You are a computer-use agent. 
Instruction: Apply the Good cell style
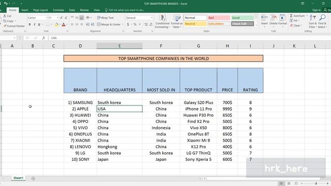click(x=243, y=18)
